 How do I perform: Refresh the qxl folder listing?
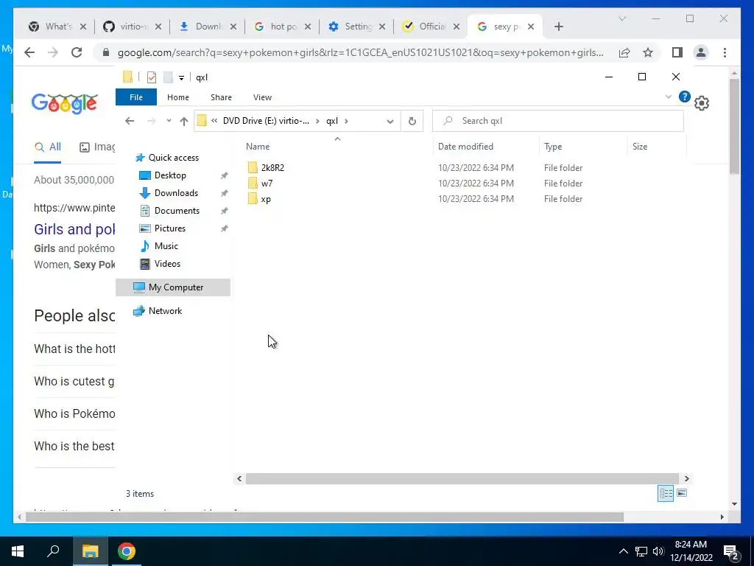point(412,121)
